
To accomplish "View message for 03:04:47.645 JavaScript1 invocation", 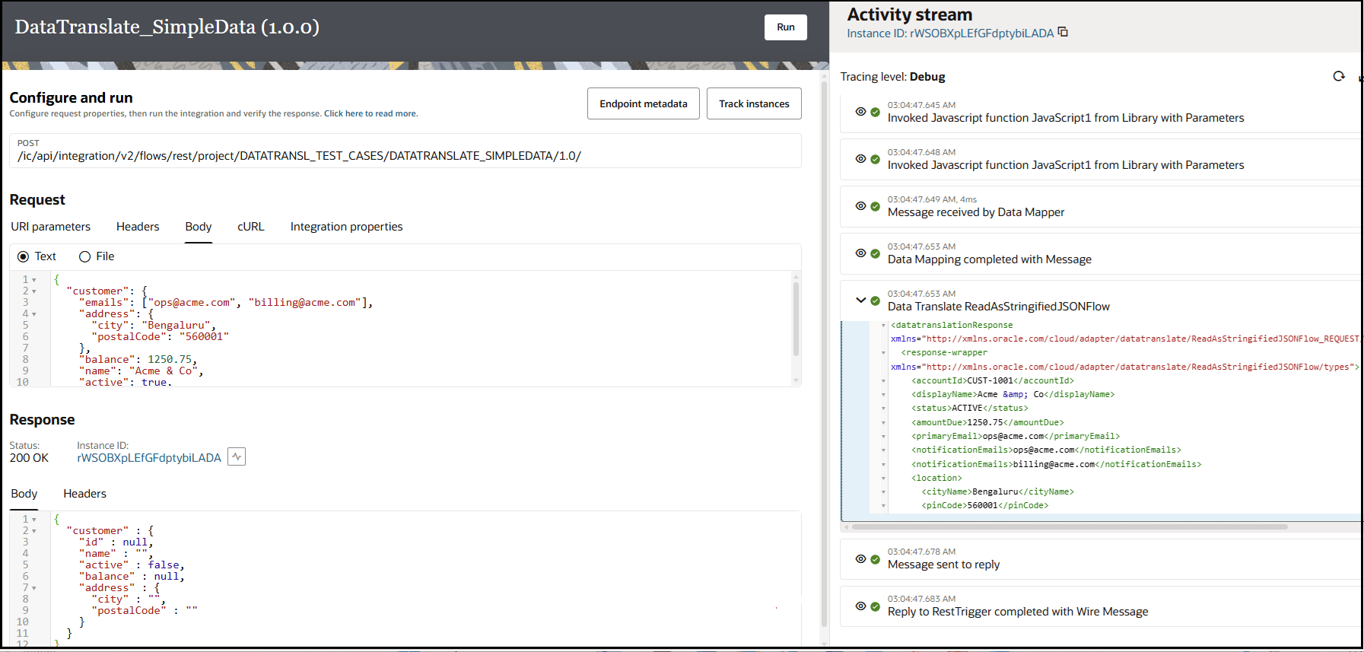I will pos(860,112).
